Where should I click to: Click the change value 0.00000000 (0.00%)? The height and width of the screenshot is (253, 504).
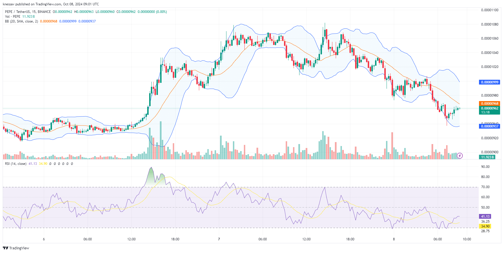coord(152,12)
